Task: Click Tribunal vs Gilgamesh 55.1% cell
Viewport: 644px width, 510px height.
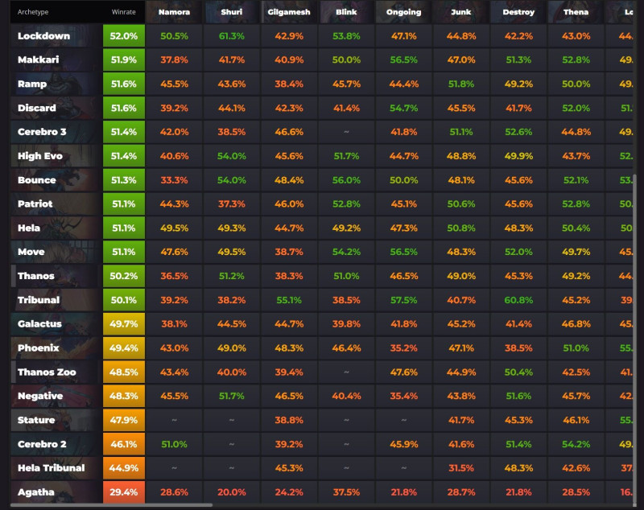Action: pyautogui.click(x=289, y=300)
